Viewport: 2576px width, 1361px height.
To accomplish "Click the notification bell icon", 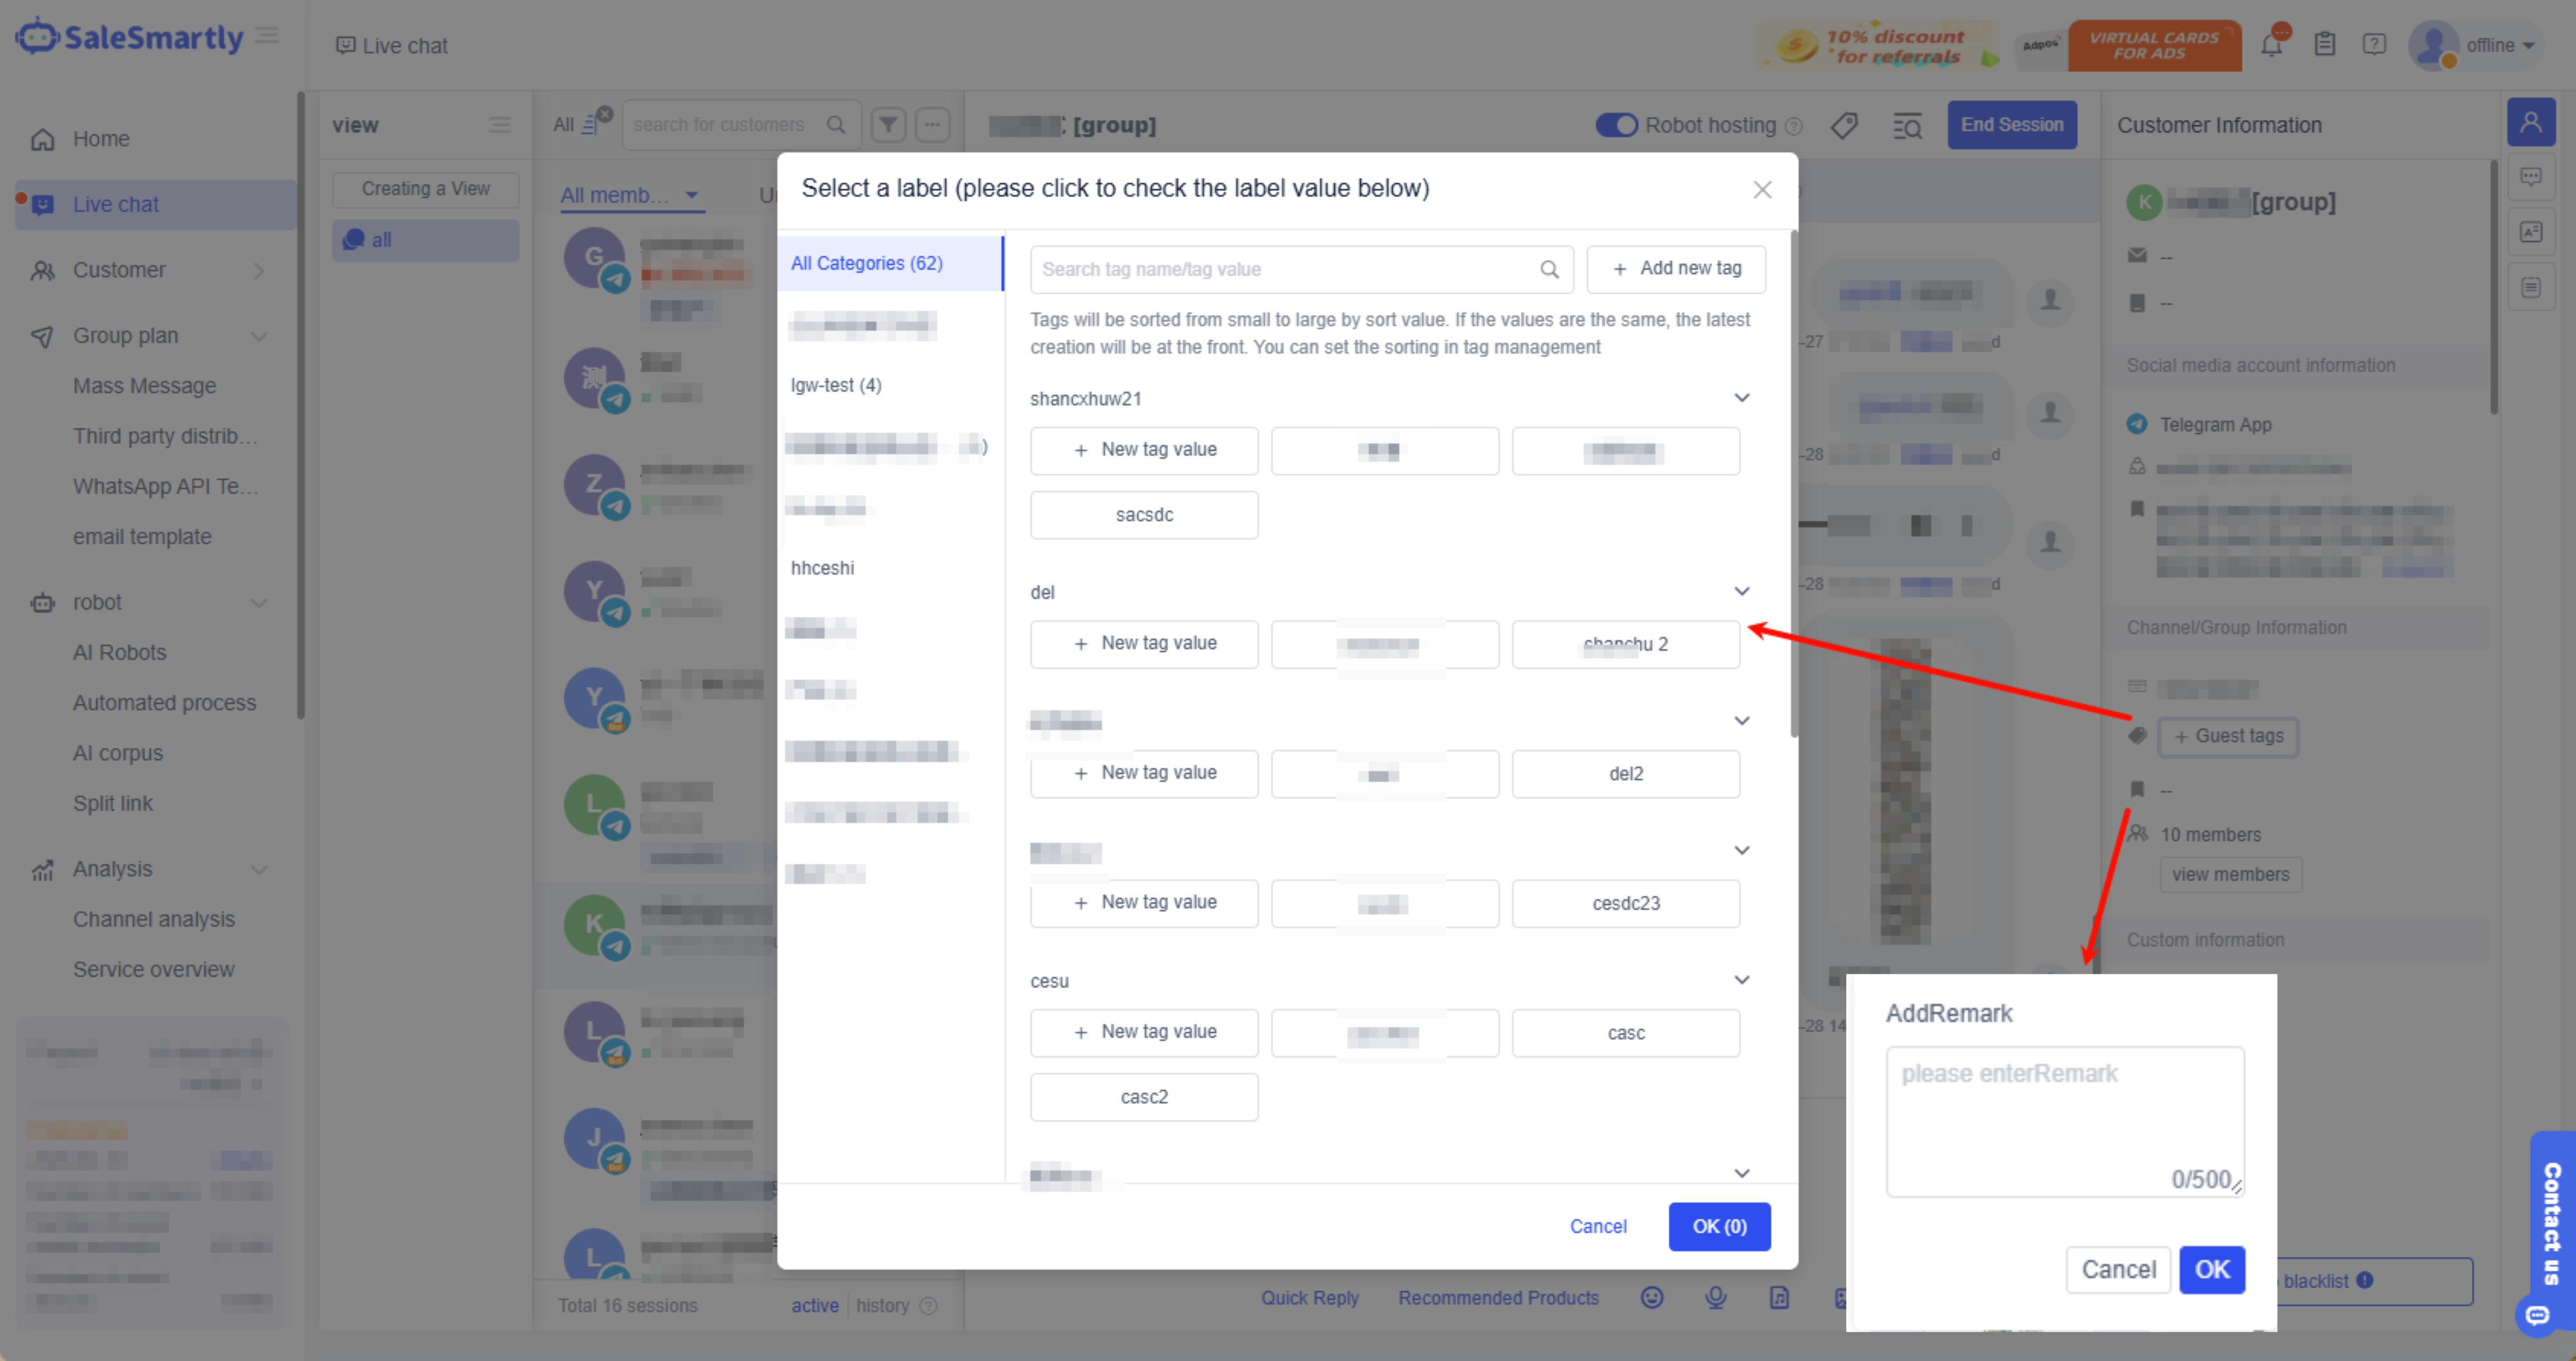I will click(2270, 45).
